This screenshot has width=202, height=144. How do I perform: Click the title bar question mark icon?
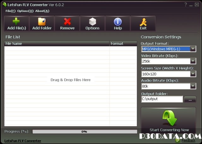tap(186, 4)
